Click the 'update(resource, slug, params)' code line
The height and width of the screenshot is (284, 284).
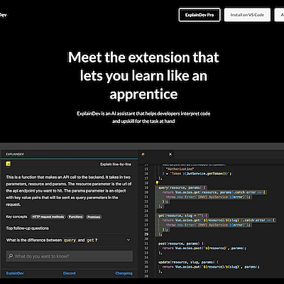point(189,262)
